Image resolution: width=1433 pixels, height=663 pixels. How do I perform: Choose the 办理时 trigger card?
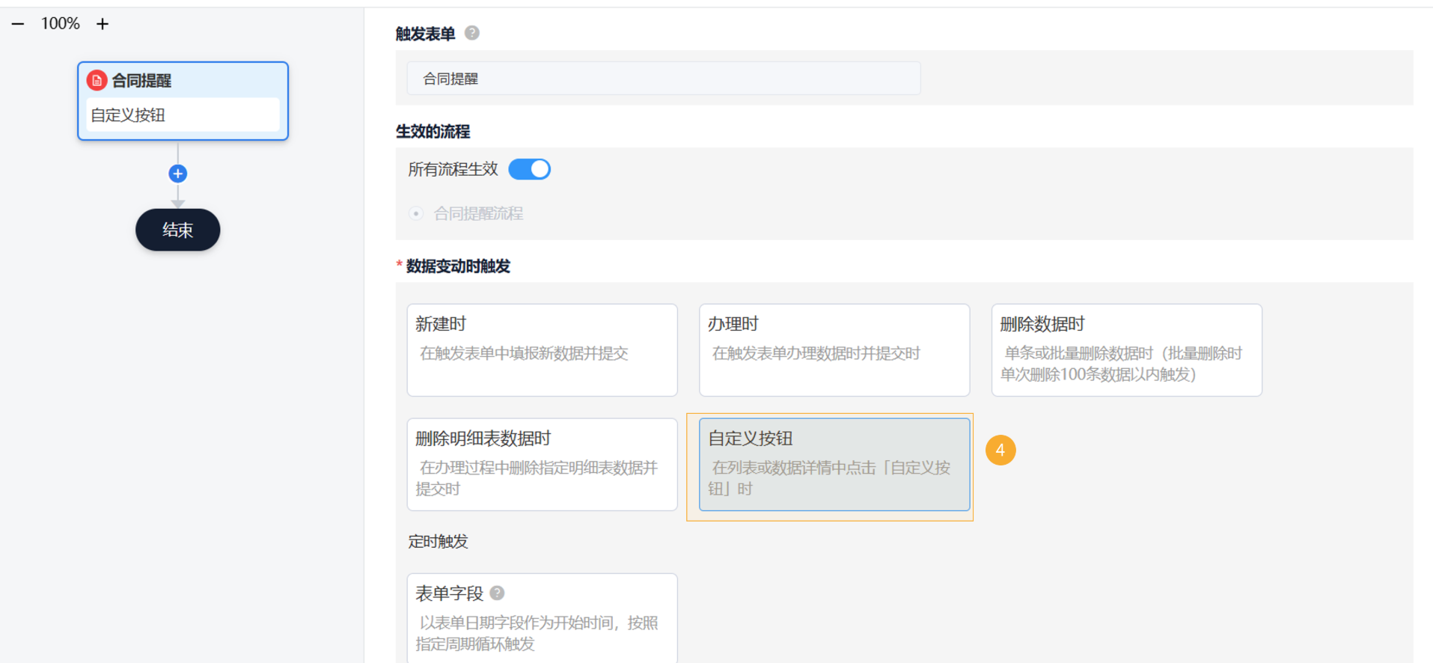point(834,350)
